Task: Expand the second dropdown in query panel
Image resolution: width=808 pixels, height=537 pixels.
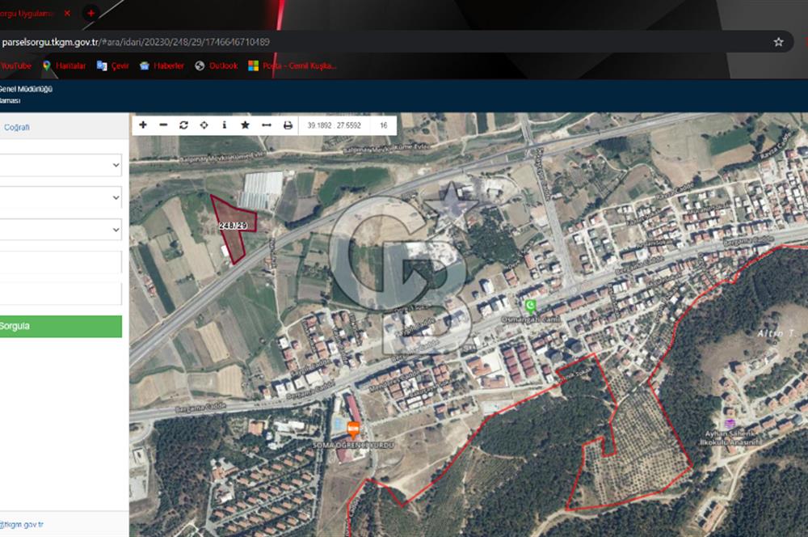Action: (61, 197)
